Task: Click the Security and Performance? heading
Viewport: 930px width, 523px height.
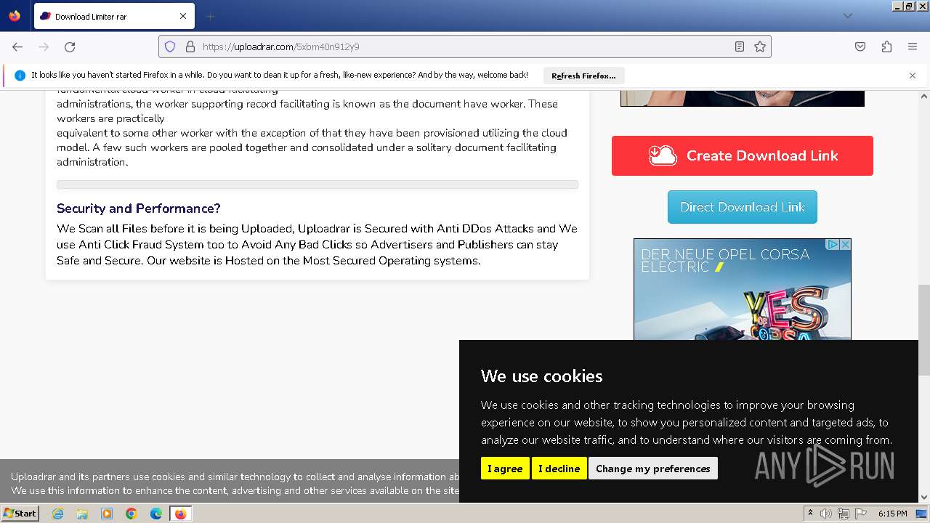Action: coord(139,208)
